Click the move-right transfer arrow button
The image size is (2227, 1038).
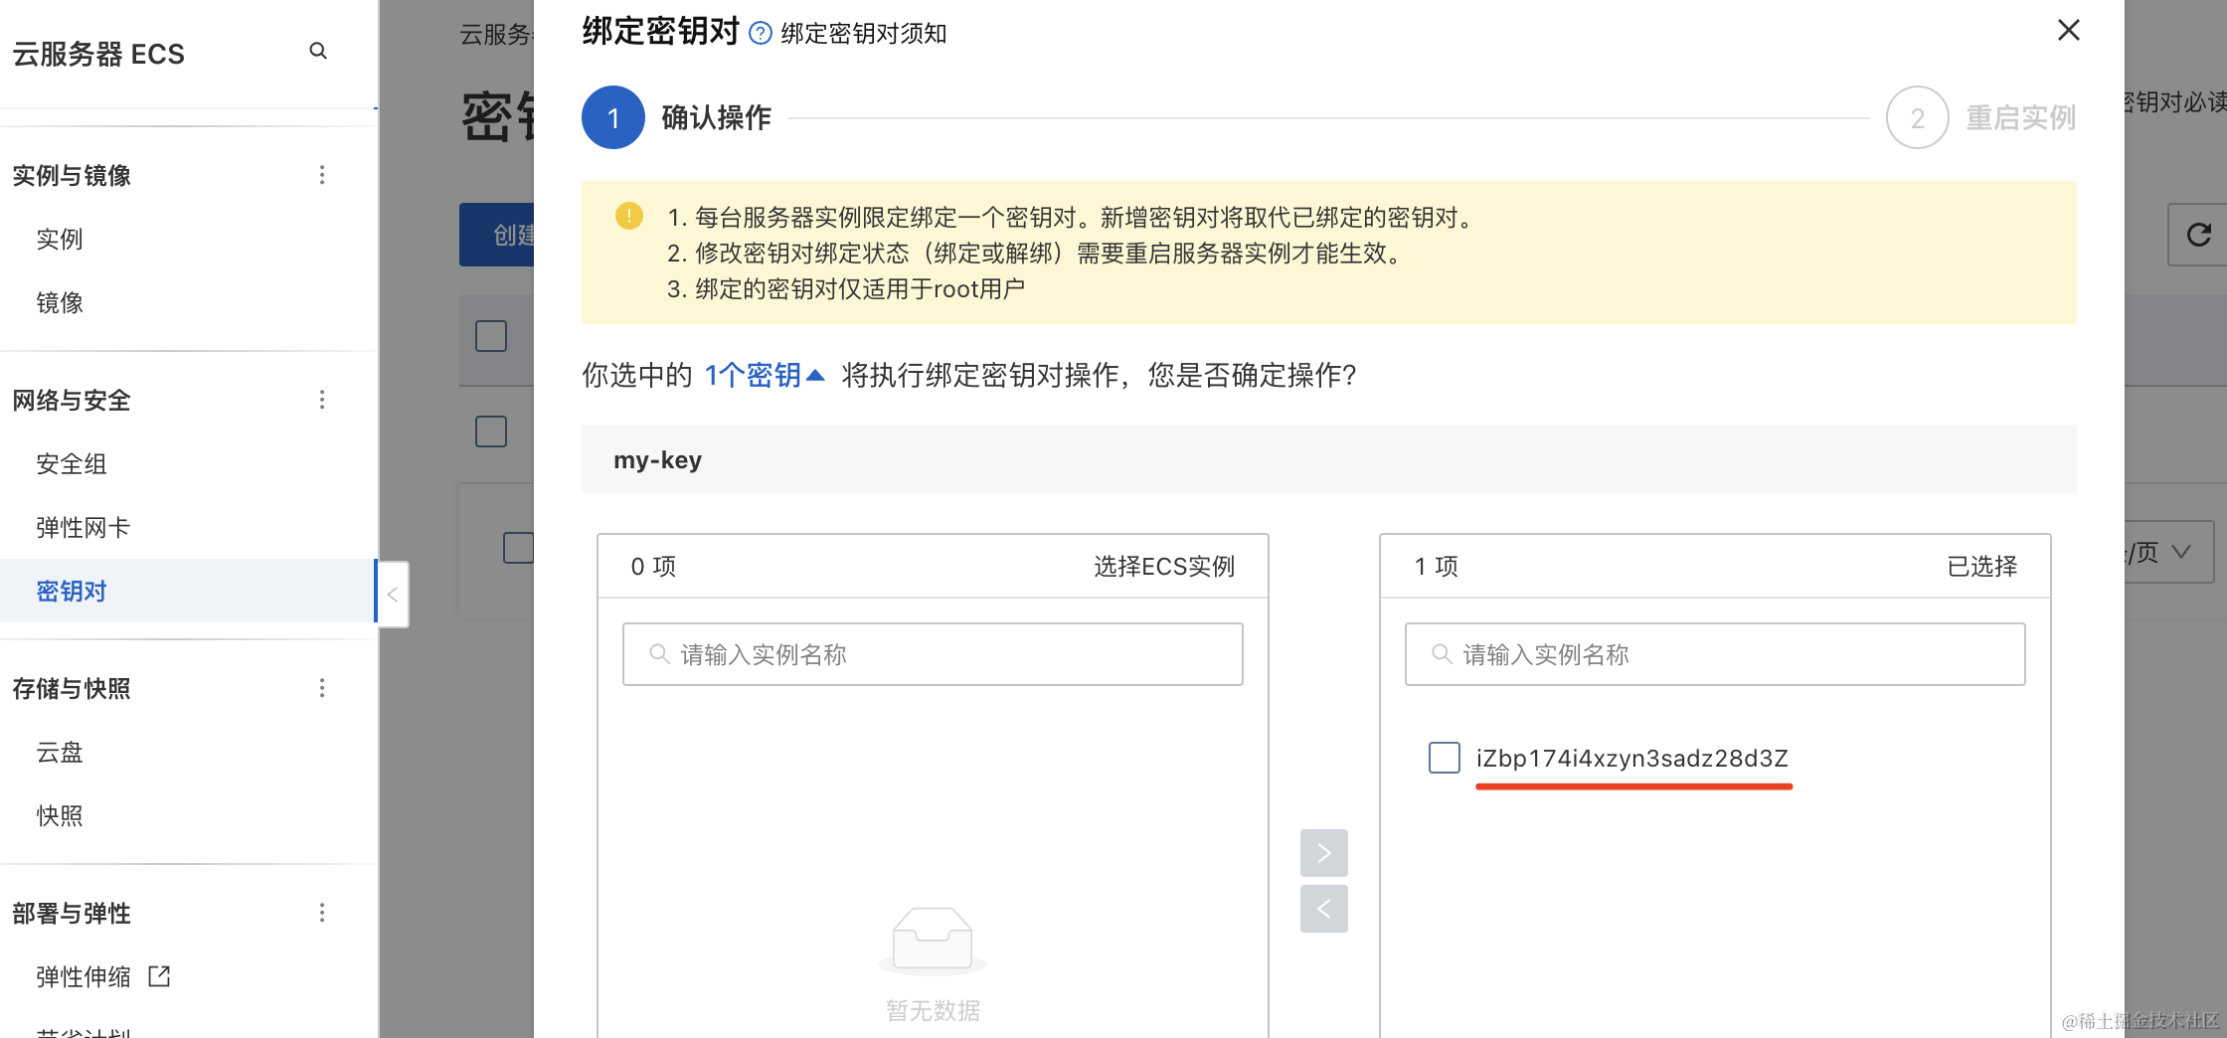point(1323,853)
